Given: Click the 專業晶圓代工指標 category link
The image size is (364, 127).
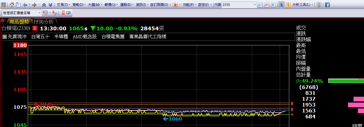Looking at the screenshot, I should (148, 36).
